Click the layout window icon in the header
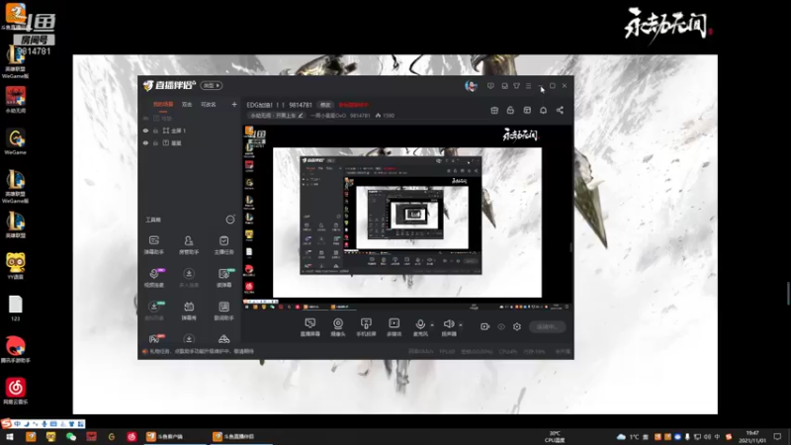791x445 pixels. click(x=527, y=110)
